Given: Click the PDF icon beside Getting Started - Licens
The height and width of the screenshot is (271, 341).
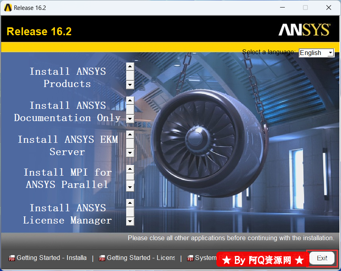Looking at the screenshot, I should pos(102,258).
